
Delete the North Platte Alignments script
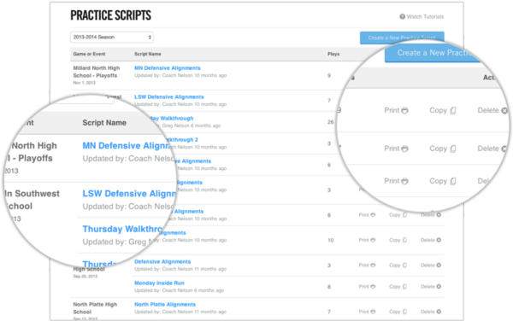431,312
